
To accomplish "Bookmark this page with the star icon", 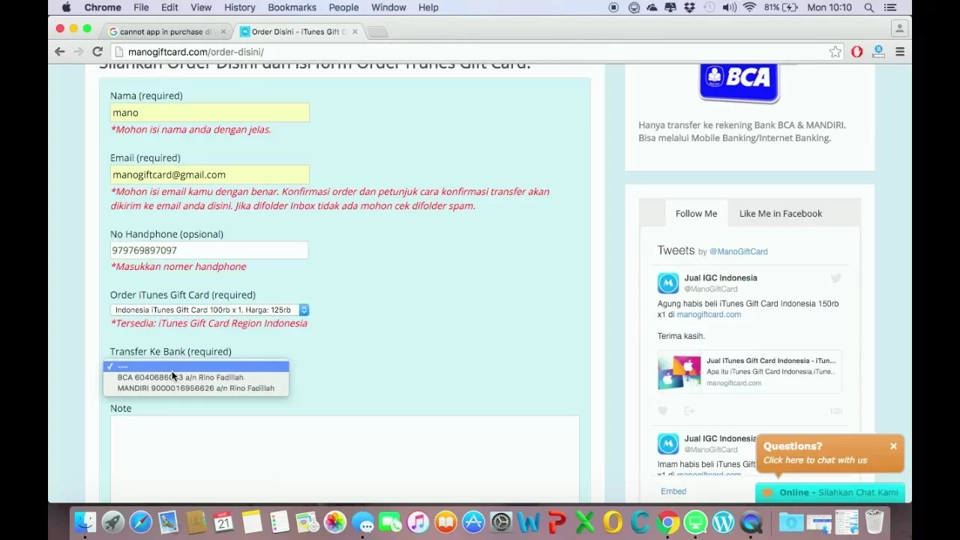I will tap(835, 52).
